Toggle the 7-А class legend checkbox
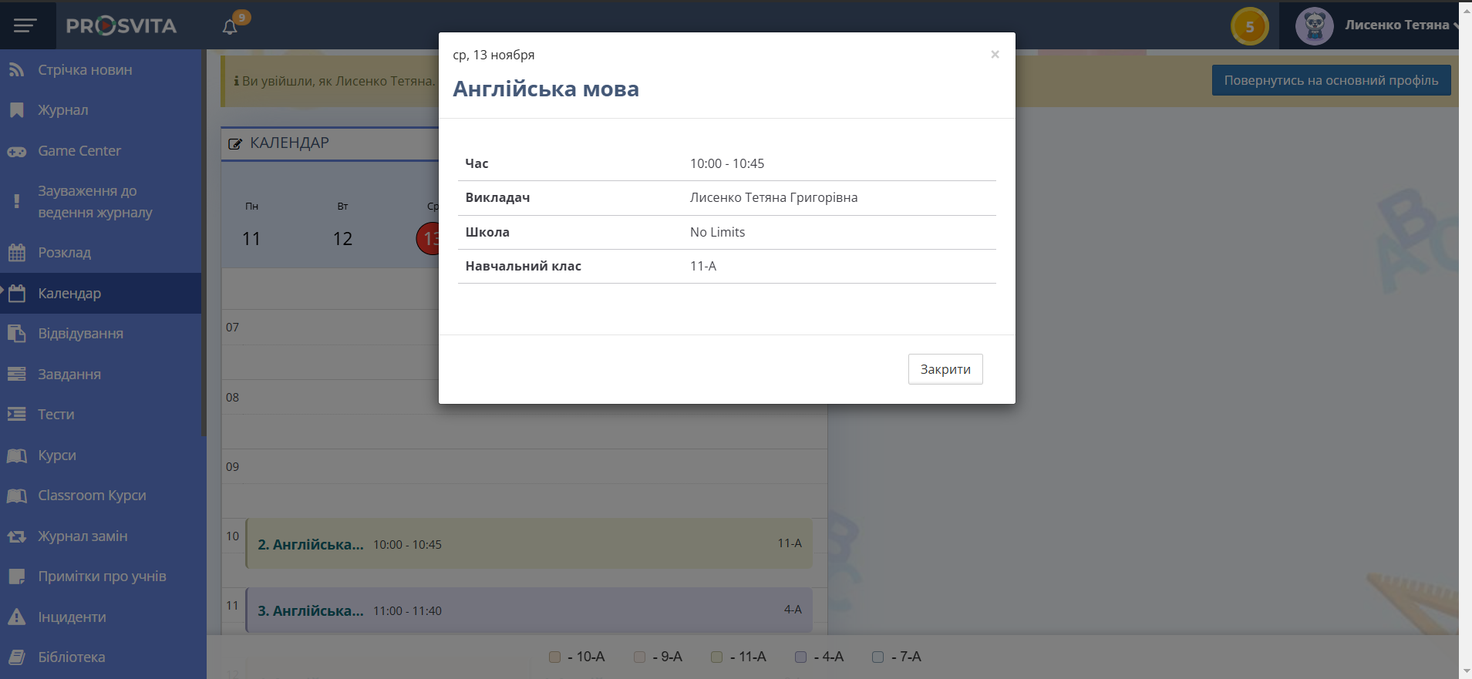The image size is (1472, 679). pos(877,657)
